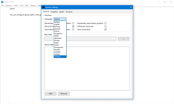The height and width of the screenshot is (104, 174).
Task: Uncheck the Save screenshot checkbox
Action: [x=106, y=29]
